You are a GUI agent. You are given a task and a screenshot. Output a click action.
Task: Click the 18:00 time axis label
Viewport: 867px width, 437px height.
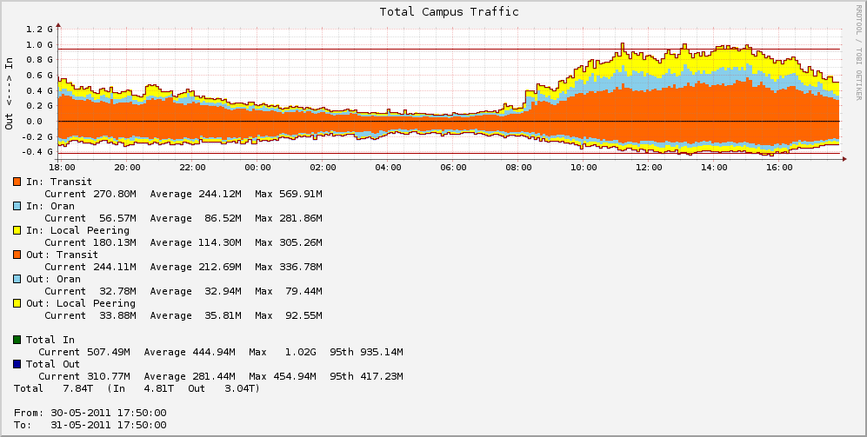click(62, 168)
